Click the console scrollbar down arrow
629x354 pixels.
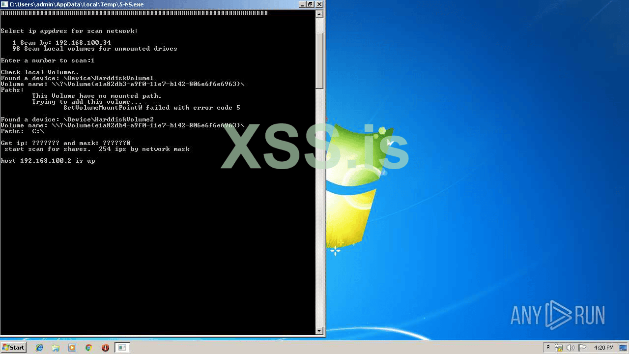coord(319,331)
